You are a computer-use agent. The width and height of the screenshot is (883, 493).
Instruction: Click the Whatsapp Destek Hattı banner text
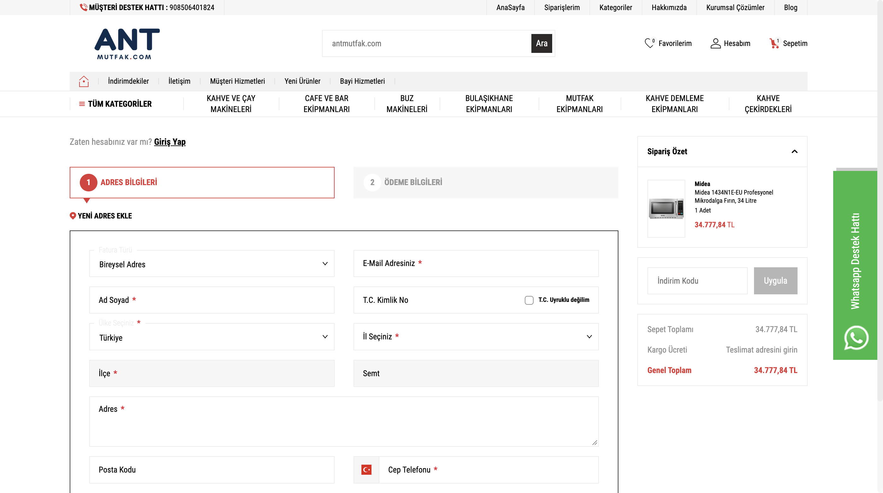[855, 261]
